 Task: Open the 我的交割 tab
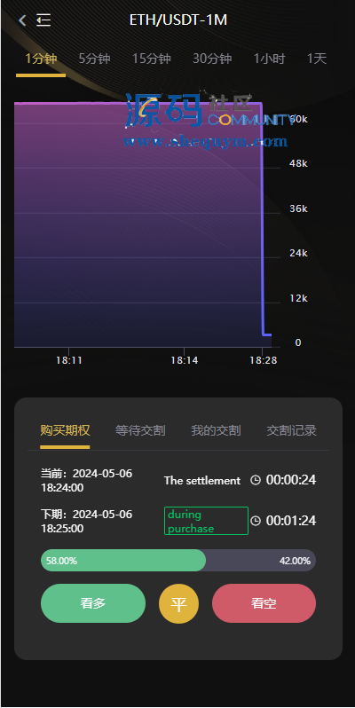(x=216, y=431)
